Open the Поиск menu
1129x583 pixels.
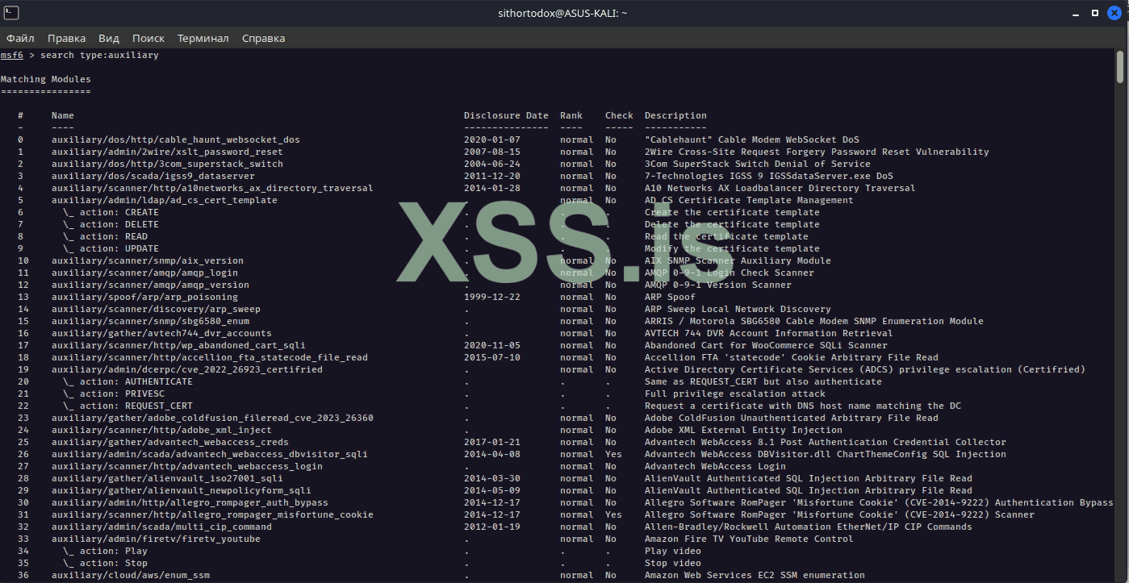click(148, 38)
